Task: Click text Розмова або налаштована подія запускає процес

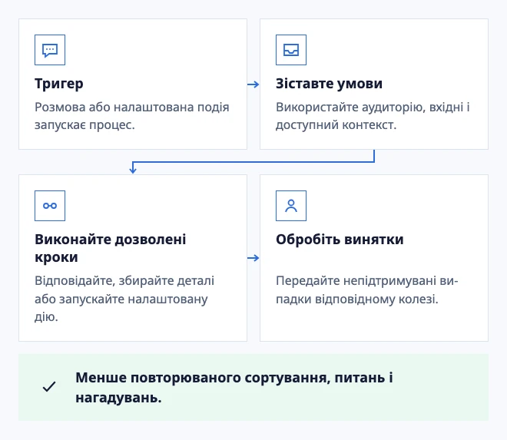Action: pos(132,116)
